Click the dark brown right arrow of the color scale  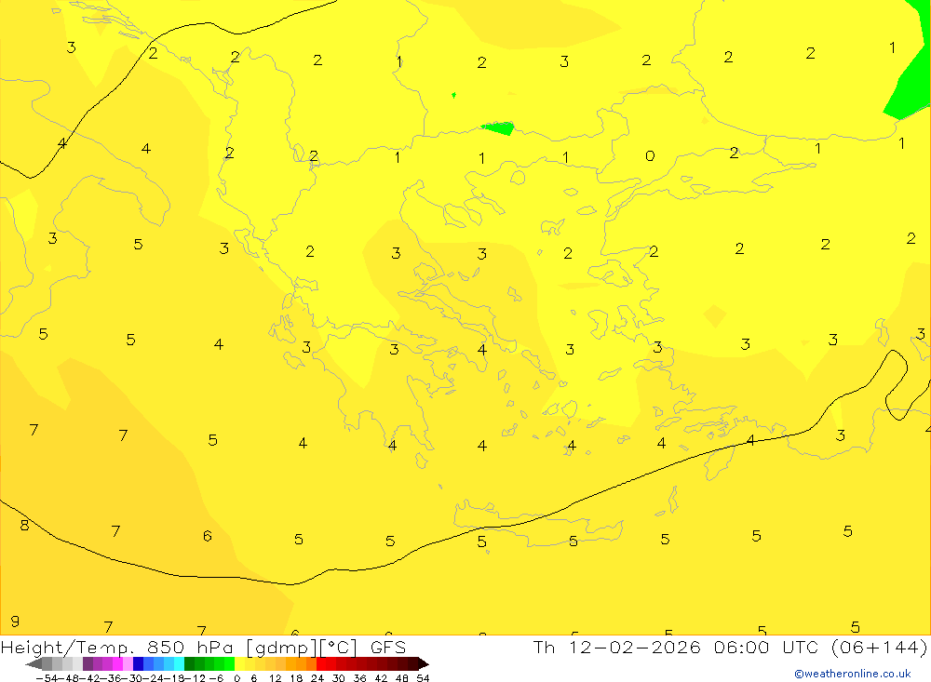[424, 664]
